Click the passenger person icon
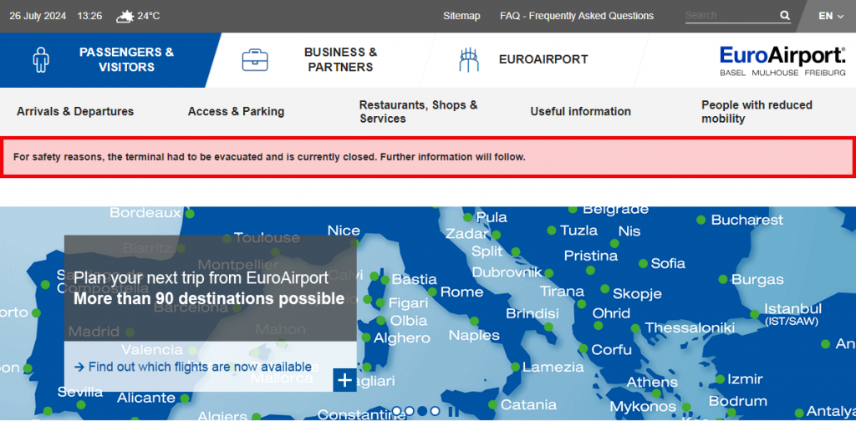This screenshot has height=431, width=856. [41, 60]
